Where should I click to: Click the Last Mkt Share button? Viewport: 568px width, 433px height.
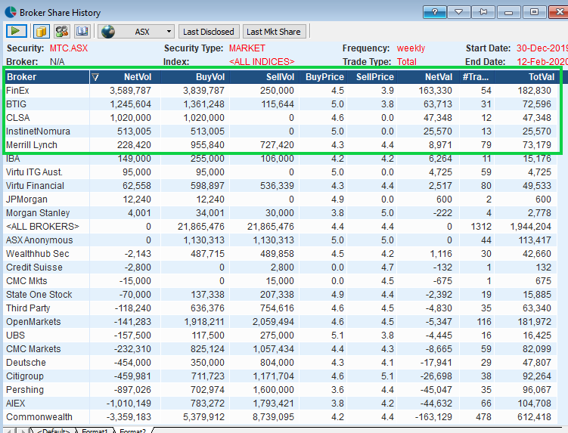pos(274,32)
